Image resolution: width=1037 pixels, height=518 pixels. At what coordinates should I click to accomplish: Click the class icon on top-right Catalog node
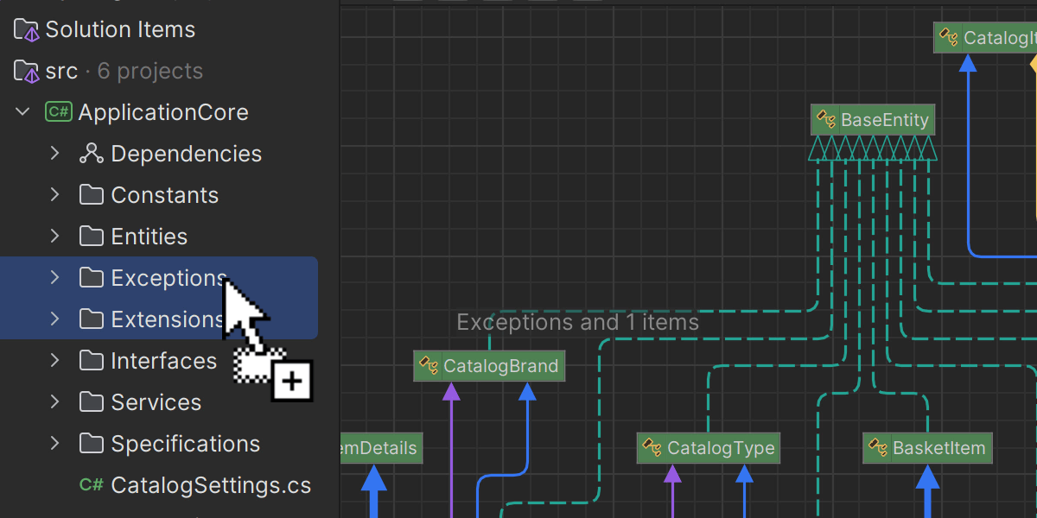coord(949,38)
